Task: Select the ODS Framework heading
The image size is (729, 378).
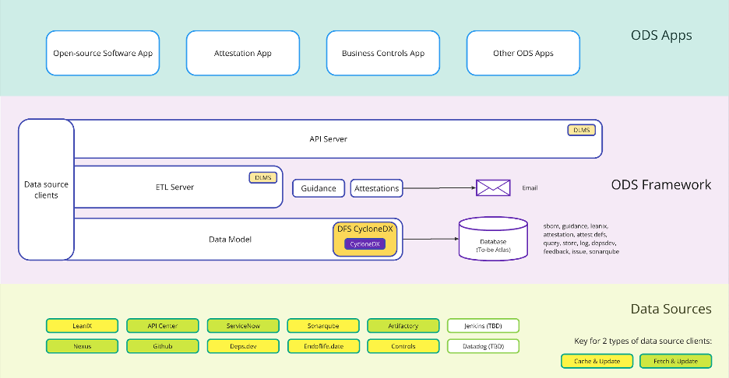Action: coord(661,185)
